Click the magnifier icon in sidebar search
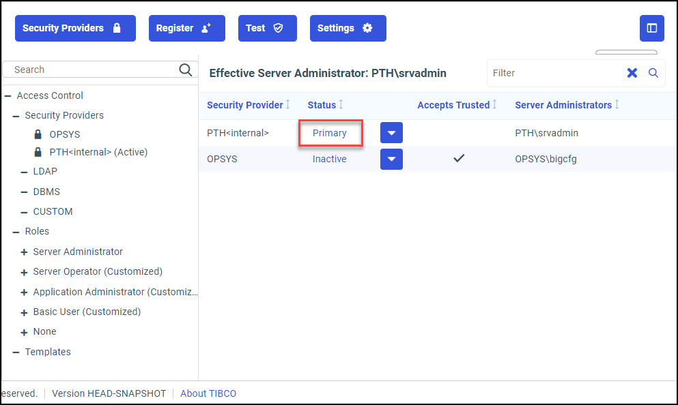 click(185, 69)
